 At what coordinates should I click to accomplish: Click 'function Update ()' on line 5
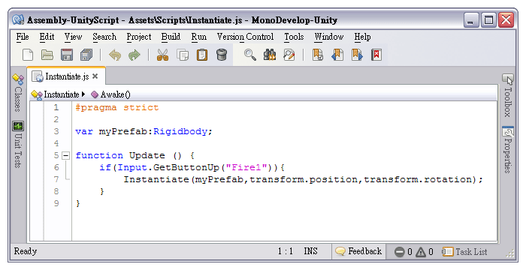(x=128, y=155)
